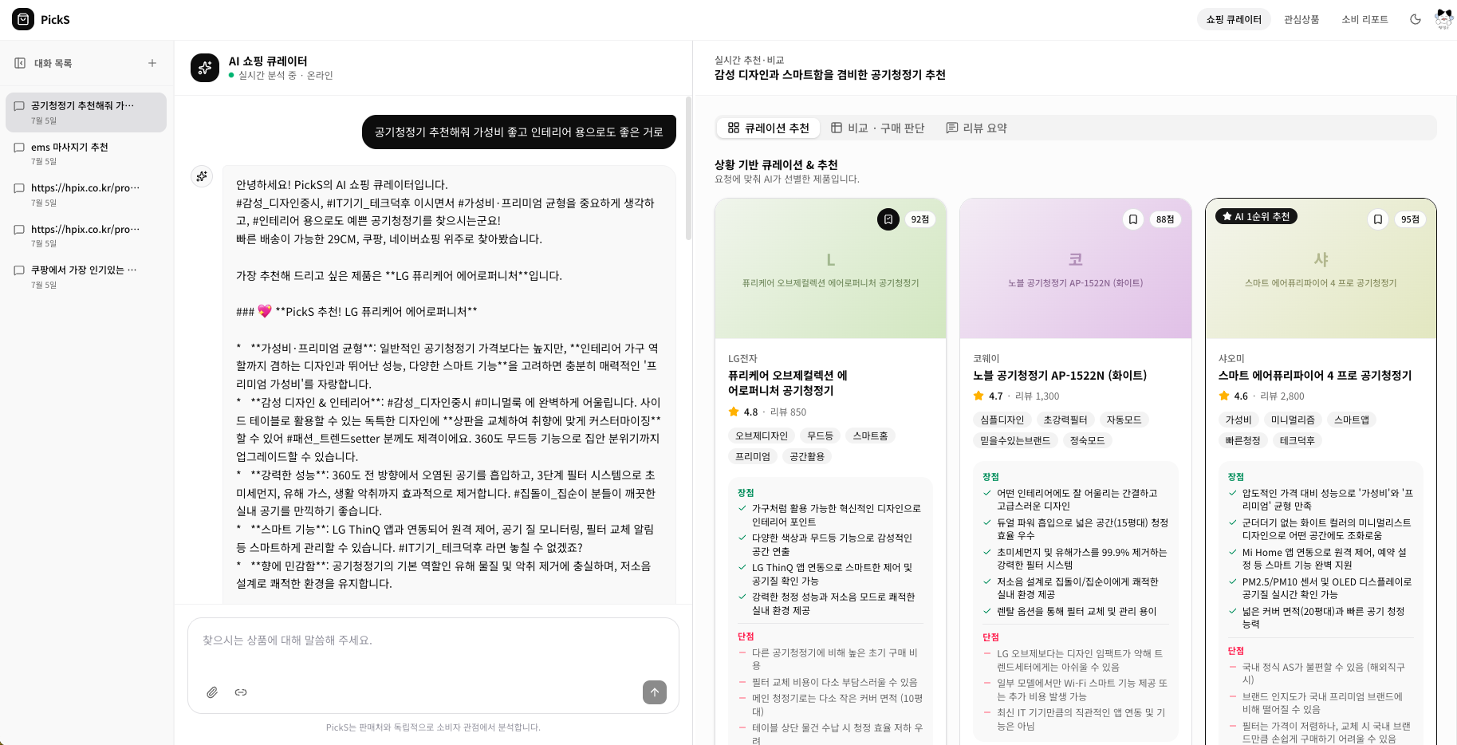Toggle bookmark on LG 퓨리케어 card
Screen dimensions: 1457x745
pos(888,219)
